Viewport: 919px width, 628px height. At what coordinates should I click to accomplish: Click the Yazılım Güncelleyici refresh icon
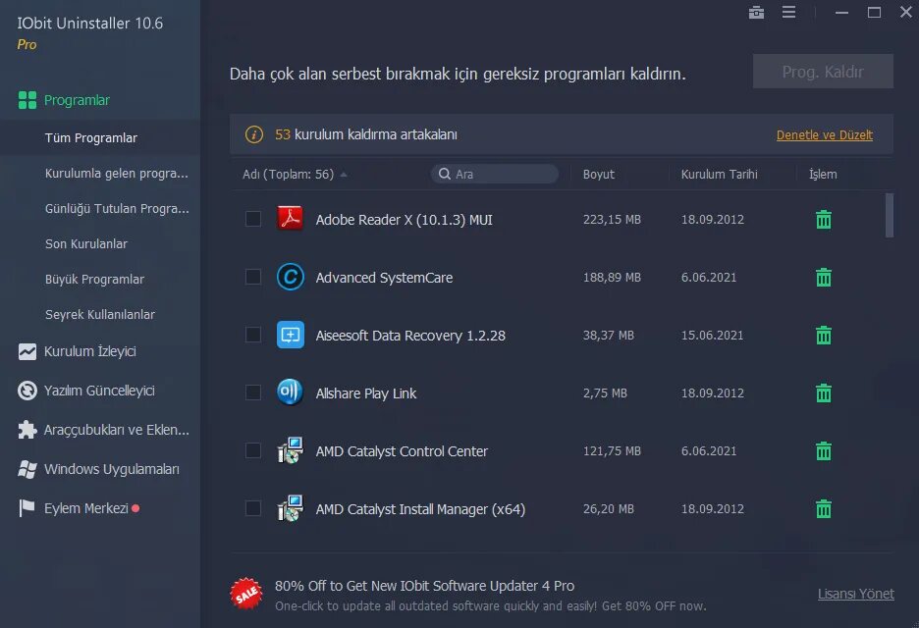pyautogui.click(x=27, y=391)
